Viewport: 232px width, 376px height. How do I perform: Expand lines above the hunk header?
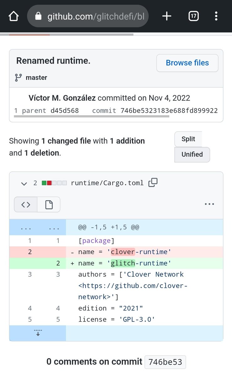point(38,228)
